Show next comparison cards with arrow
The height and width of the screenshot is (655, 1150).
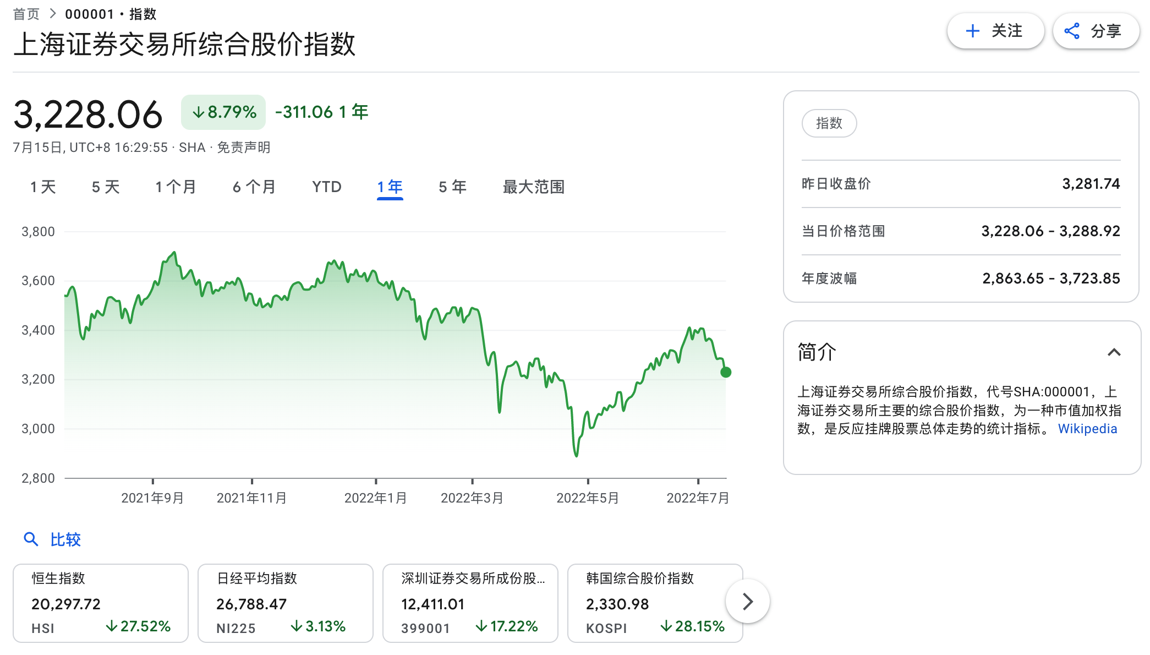click(747, 602)
